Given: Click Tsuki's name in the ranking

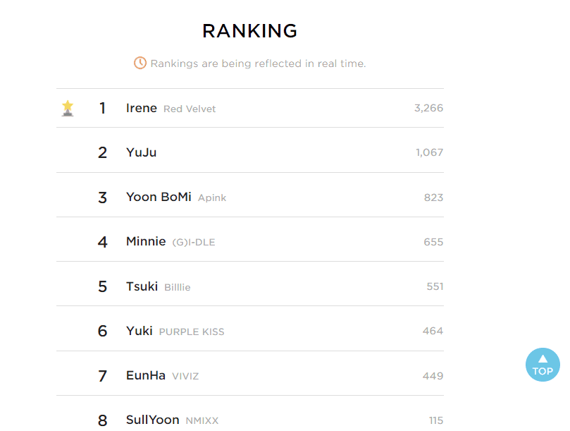Looking at the screenshot, I should 142,286.
